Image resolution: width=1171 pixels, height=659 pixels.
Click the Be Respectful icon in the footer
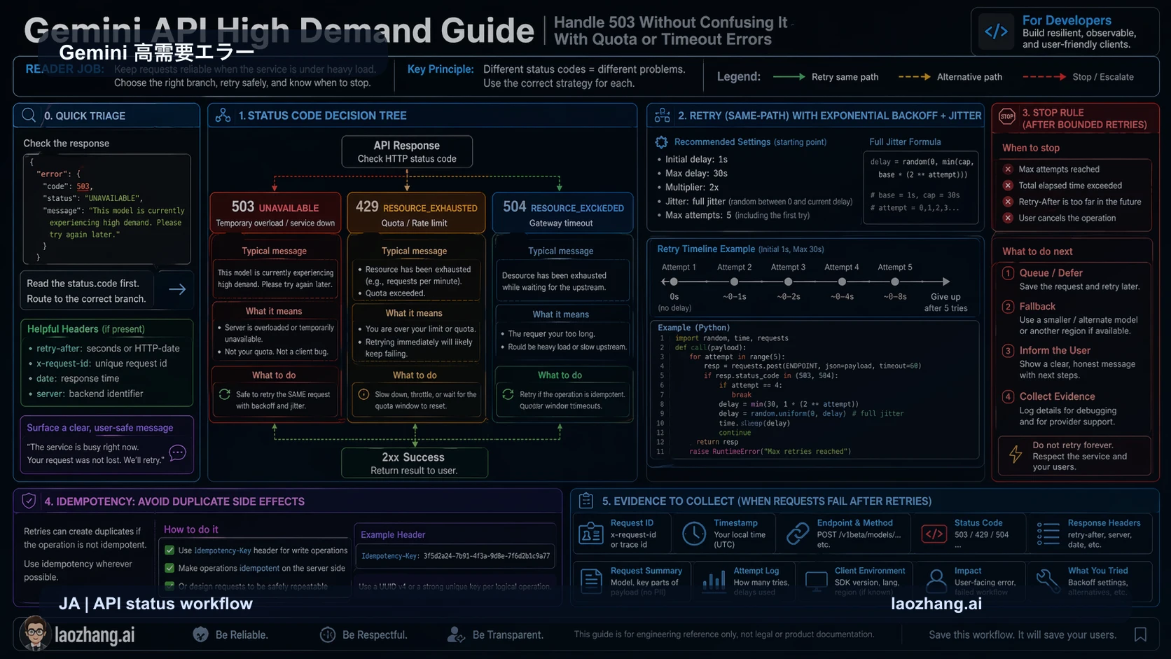327,634
